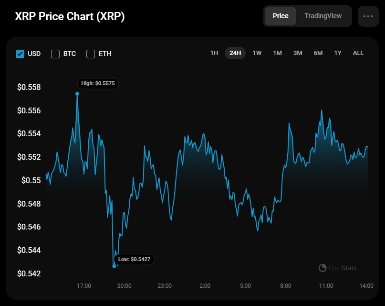The image size is (385, 306).
Task: Set chart range to 6M
Action: (318, 53)
